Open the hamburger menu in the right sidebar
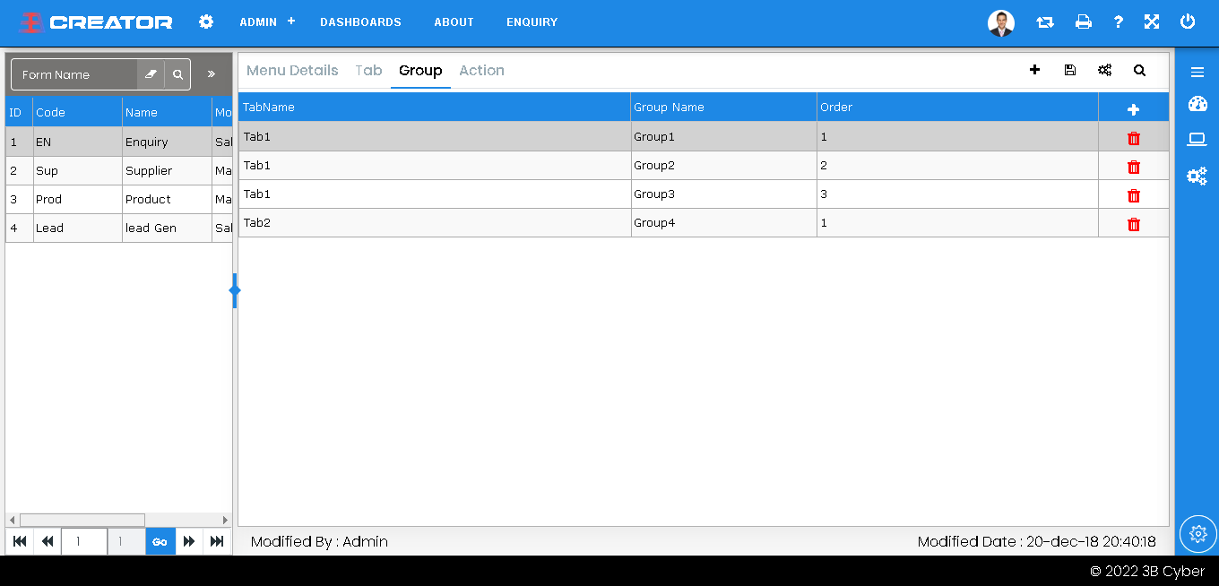 1197,73
